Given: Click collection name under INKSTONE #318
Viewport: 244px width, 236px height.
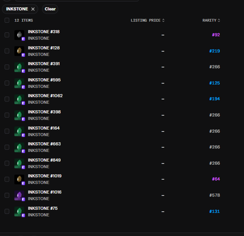Looking at the screenshot, I should click(x=39, y=38).
